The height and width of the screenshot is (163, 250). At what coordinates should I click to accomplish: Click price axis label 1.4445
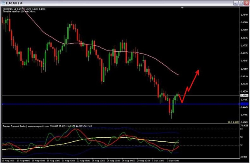244,107
